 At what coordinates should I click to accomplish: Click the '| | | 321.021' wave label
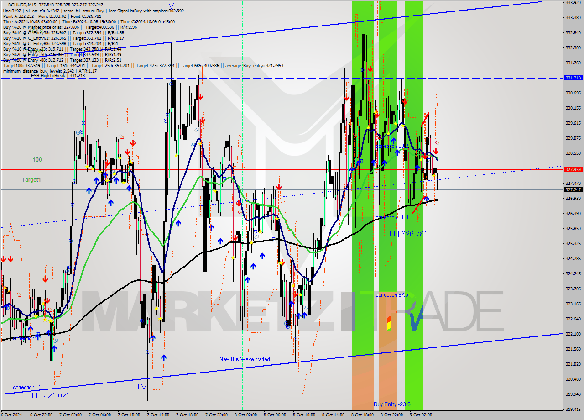pos(50,395)
